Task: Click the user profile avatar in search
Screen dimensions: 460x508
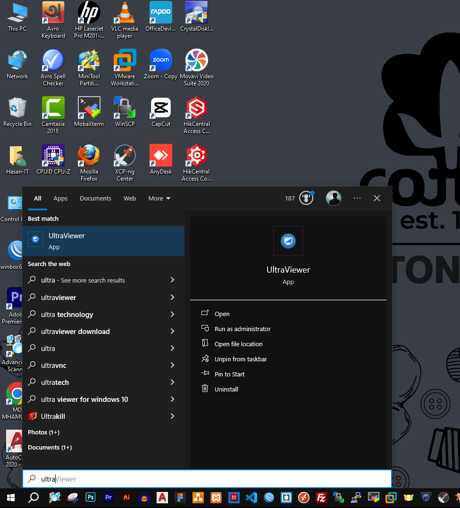Action: tap(334, 198)
